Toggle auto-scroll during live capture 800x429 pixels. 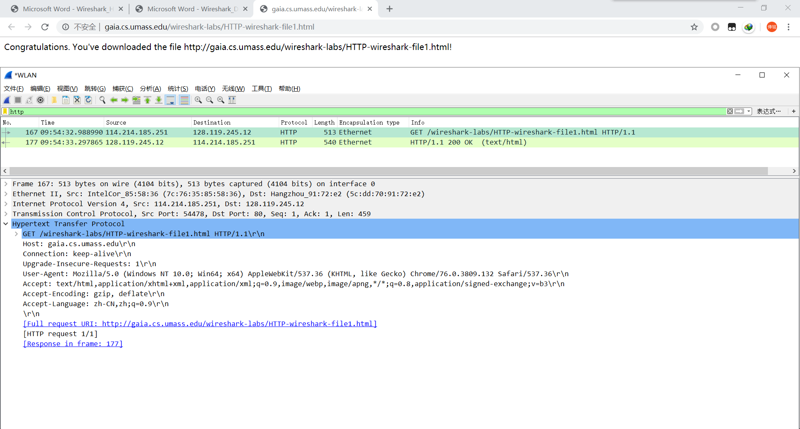point(170,100)
